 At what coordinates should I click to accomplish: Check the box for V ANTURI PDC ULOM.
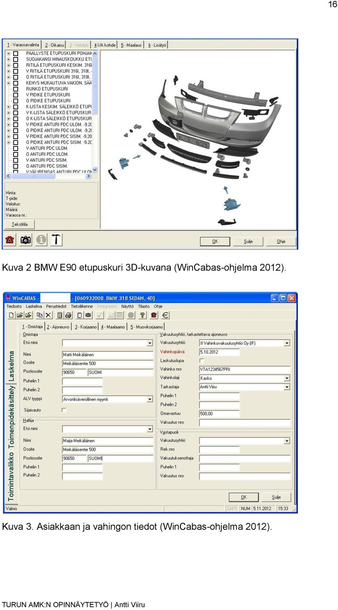[x=15, y=148]
